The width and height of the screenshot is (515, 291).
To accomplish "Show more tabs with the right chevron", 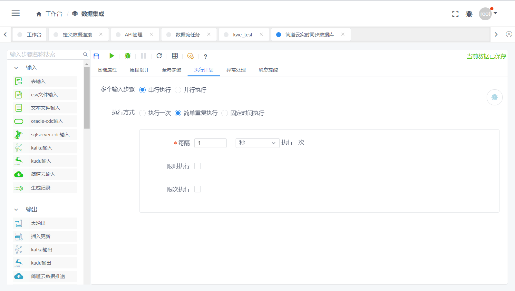I will [496, 34].
